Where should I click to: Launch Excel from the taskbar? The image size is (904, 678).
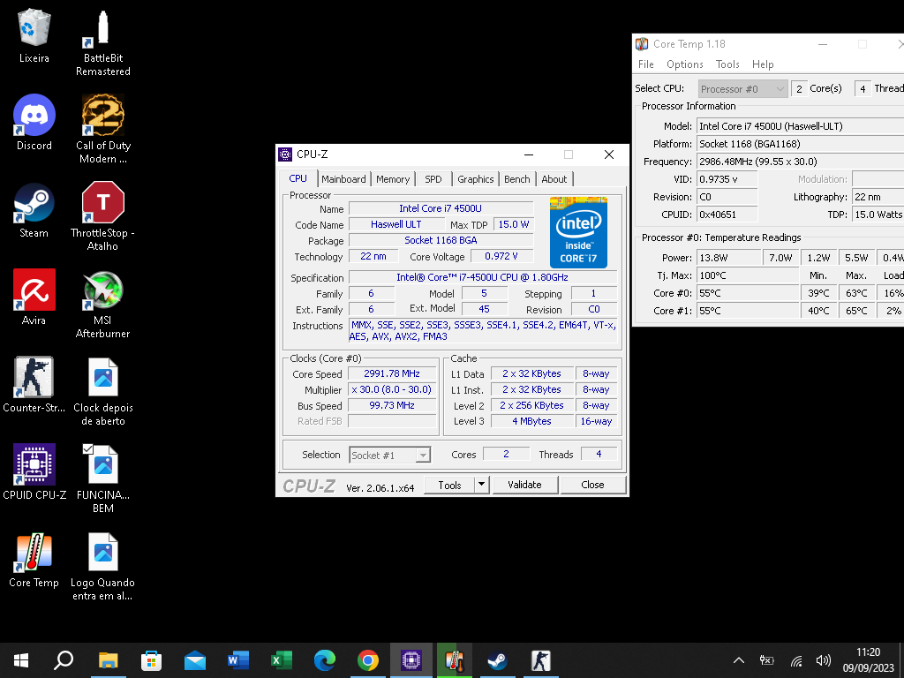coord(282,660)
